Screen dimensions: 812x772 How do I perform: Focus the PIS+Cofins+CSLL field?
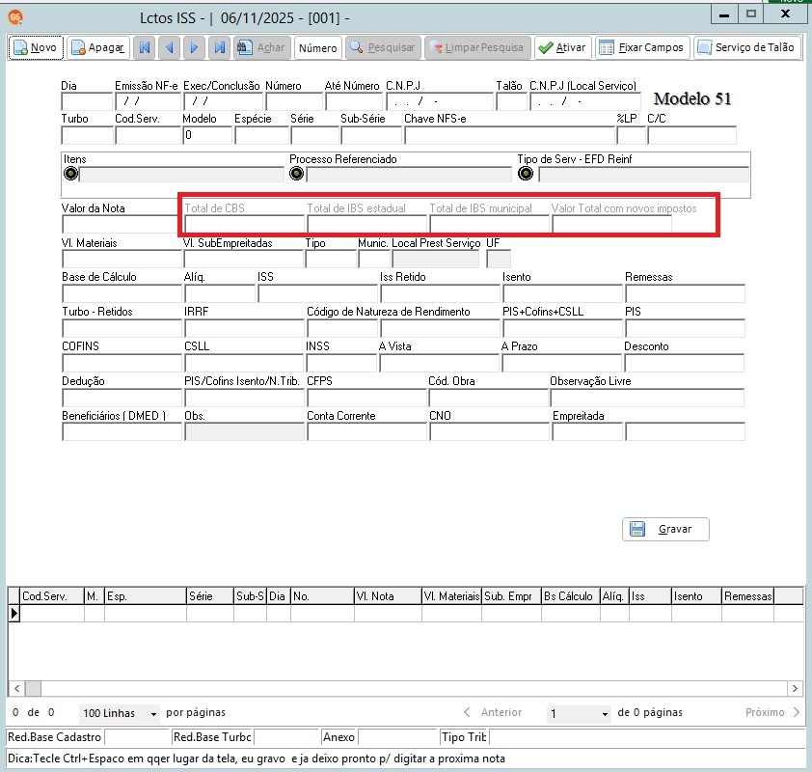point(563,328)
